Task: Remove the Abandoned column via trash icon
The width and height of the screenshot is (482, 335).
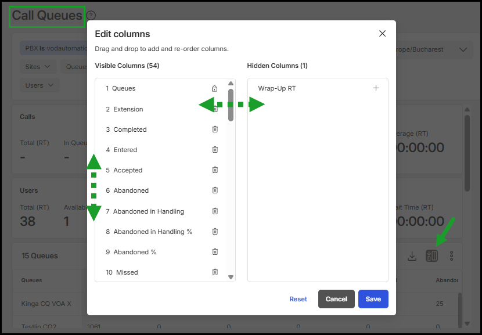Action: (215, 190)
